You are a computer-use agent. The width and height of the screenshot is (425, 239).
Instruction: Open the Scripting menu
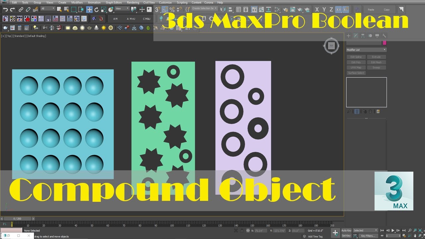(x=182, y=3)
